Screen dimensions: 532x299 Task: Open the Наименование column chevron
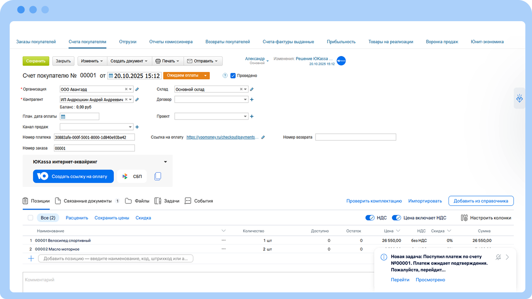[x=224, y=231]
